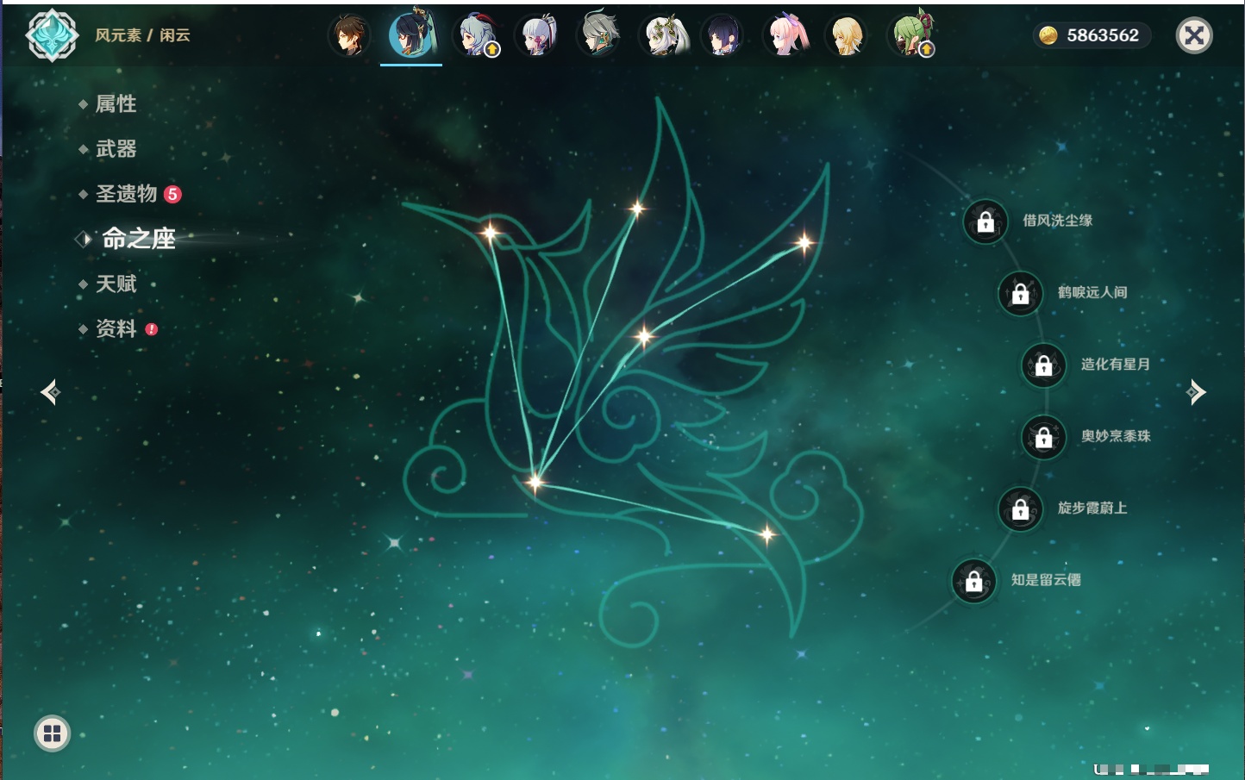Open constellation label 旋步霞蔚上
This screenshot has height=780, width=1245.
(1093, 508)
